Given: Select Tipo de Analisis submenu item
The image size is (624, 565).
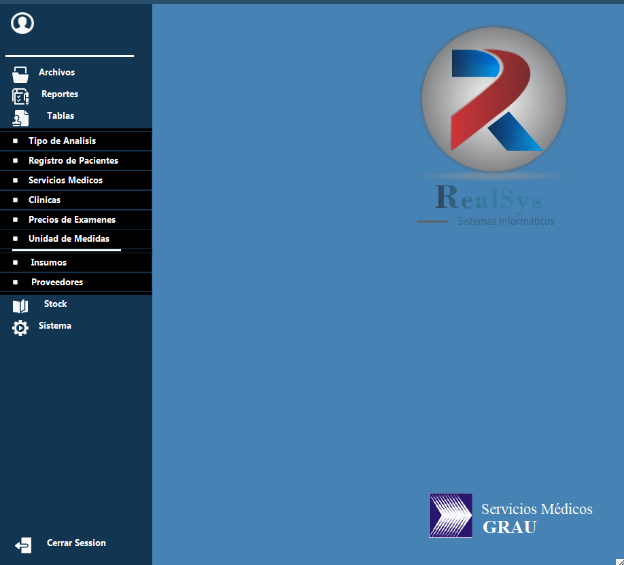Looking at the screenshot, I should [x=75, y=141].
